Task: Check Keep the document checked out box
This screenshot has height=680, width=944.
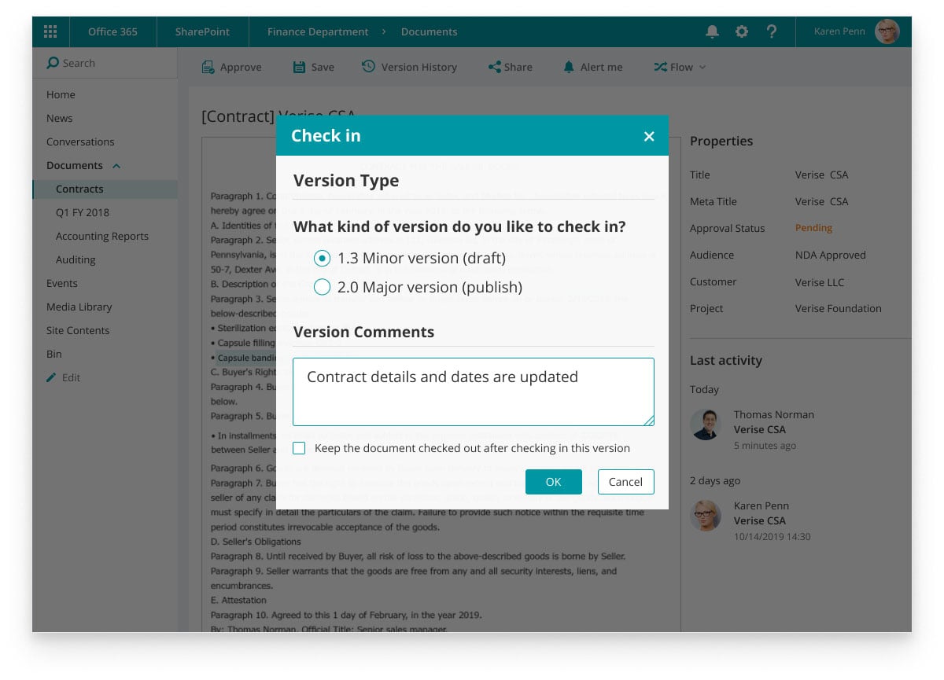Action: click(x=299, y=448)
